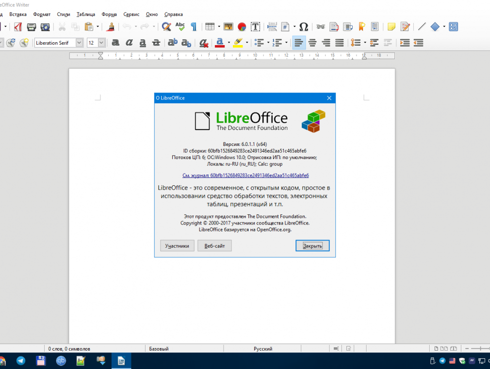Image resolution: width=490 pixels, height=369 pixels.
Task: Open the Справка menu
Action: [173, 15]
